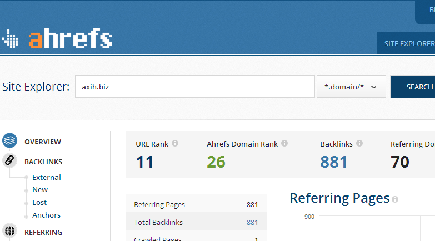
Task: Click the Backlinks chain-link icon
Action: tap(9, 160)
